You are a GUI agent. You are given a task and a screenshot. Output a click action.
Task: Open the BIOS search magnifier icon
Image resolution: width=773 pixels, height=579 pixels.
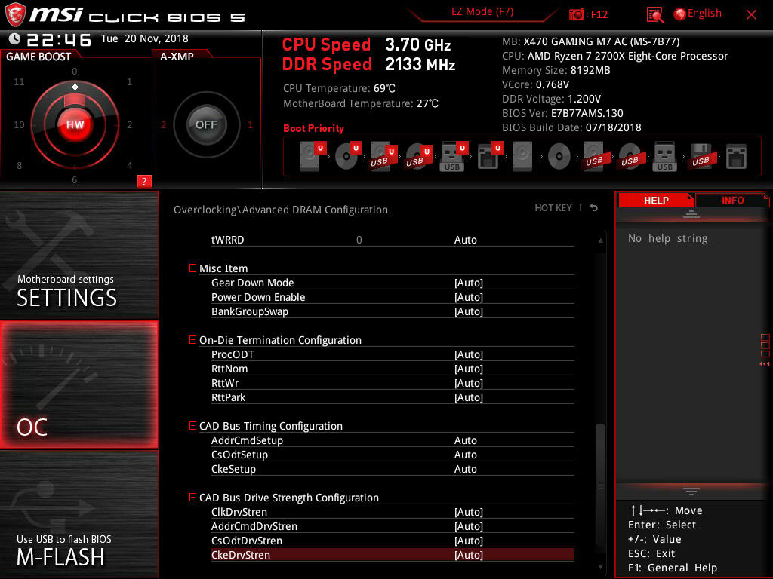(x=654, y=15)
